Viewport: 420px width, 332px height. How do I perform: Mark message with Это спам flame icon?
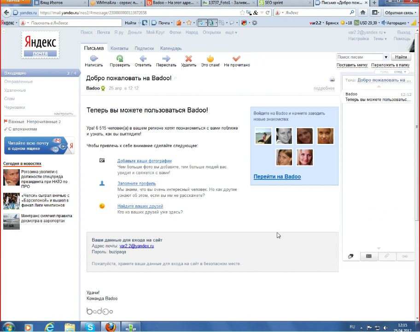click(210, 58)
